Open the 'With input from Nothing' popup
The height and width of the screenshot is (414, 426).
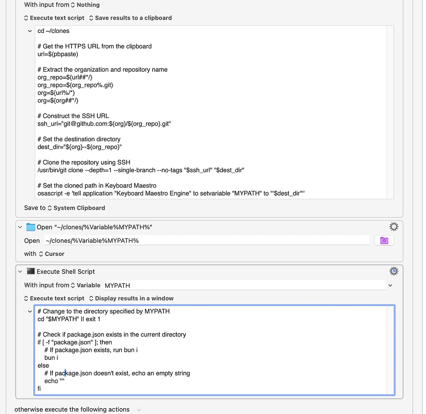[x=85, y=5]
